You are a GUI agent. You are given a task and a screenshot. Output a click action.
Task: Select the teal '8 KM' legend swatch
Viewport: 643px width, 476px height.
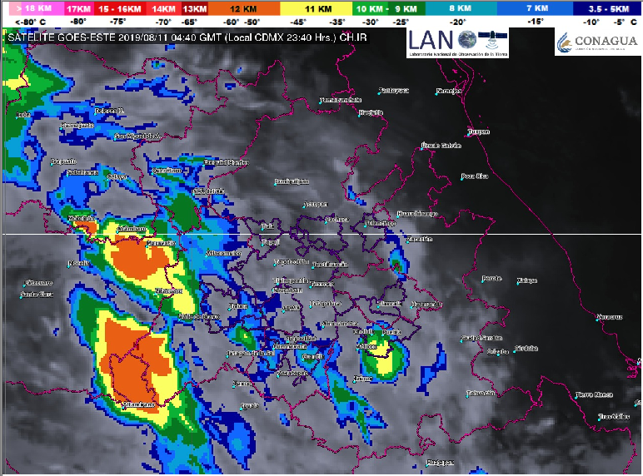pyautogui.click(x=461, y=8)
